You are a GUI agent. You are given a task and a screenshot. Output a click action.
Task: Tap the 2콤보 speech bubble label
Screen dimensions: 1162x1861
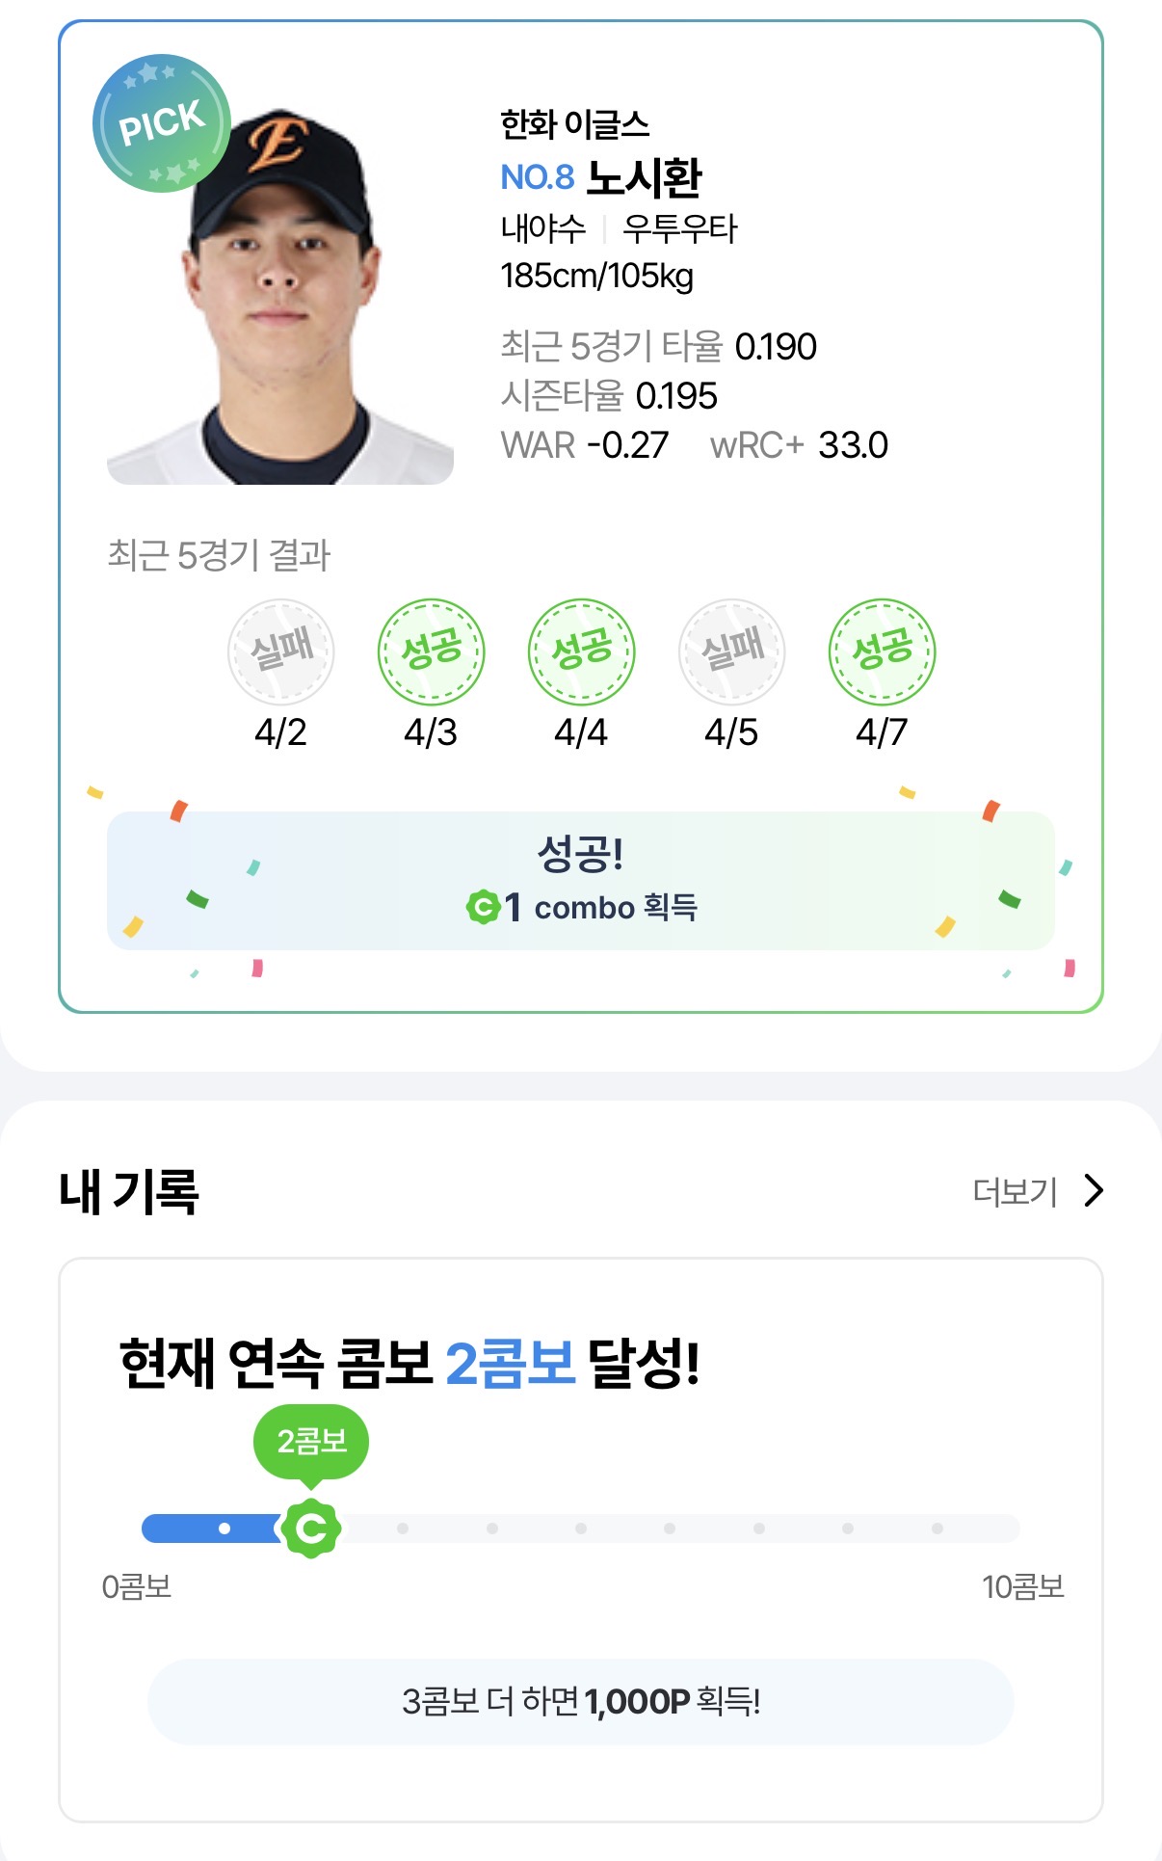coord(311,1441)
